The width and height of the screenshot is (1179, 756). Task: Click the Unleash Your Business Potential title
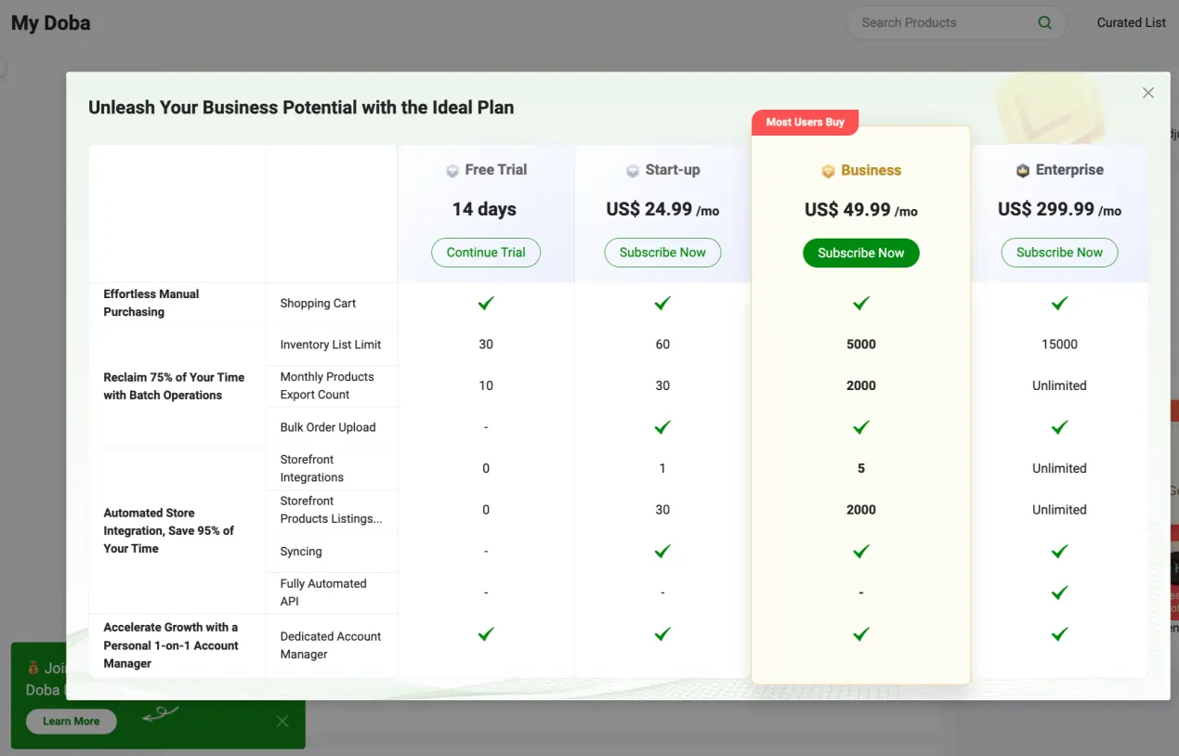pos(301,107)
